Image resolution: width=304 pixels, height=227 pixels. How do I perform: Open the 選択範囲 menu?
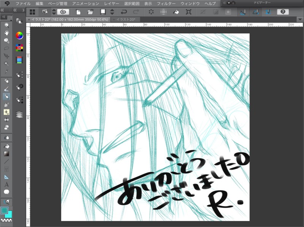pyautogui.click(x=131, y=3)
